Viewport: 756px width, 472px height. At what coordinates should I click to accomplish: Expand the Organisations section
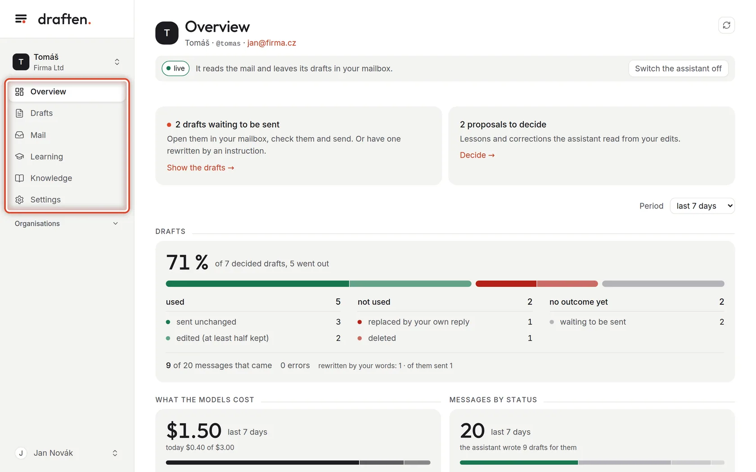(x=67, y=223)
